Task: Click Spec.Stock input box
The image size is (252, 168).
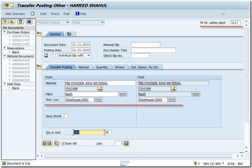Action: tap(66, 116)
